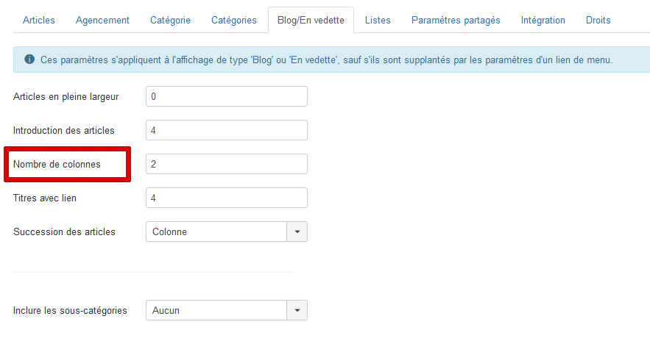Switch to the Listes tab
The image size is (650, 341).
378,21
